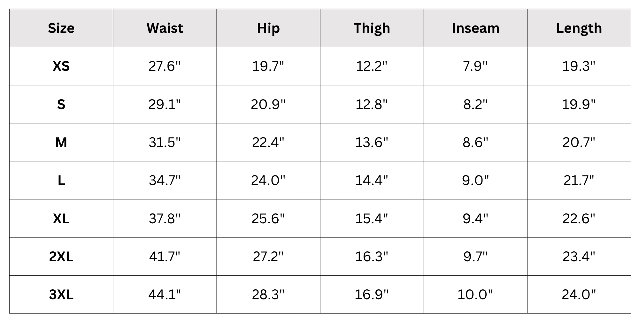Viewport: 639px width, 319px height.
Task: Select the S hip value 20.9"
Action: (x=268, y=104)
